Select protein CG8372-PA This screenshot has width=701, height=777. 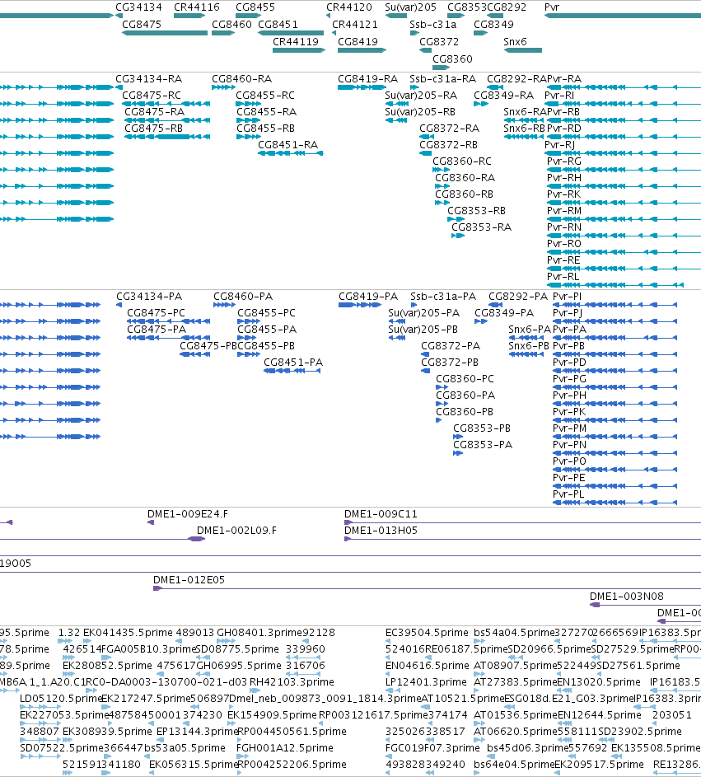tap(451, 346)
